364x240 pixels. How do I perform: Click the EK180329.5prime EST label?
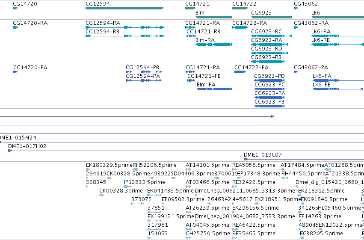click(x=109, y=165)
